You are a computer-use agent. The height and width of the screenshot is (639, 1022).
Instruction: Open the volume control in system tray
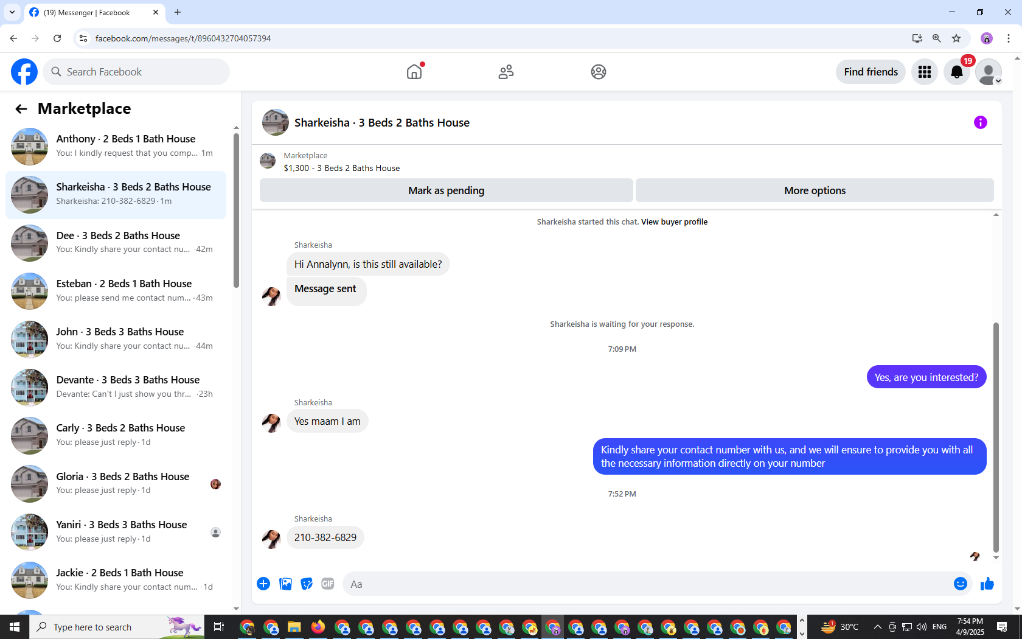click(922, 627)
